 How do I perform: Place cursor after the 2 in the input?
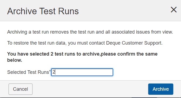(x=55, y=72)
